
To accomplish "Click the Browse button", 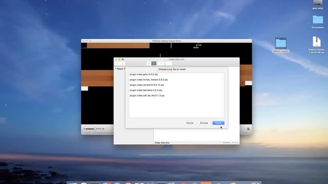I will 204,123.
